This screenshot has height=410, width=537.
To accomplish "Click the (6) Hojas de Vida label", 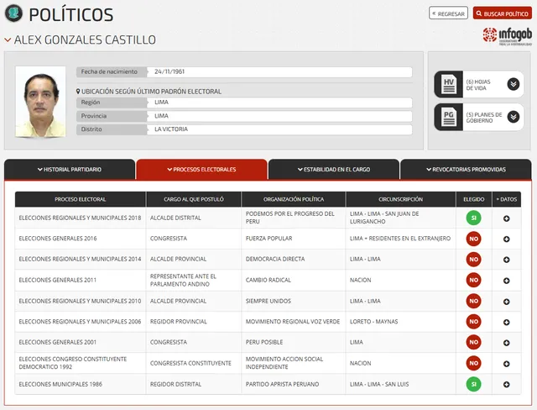I will tap(478, 85).
